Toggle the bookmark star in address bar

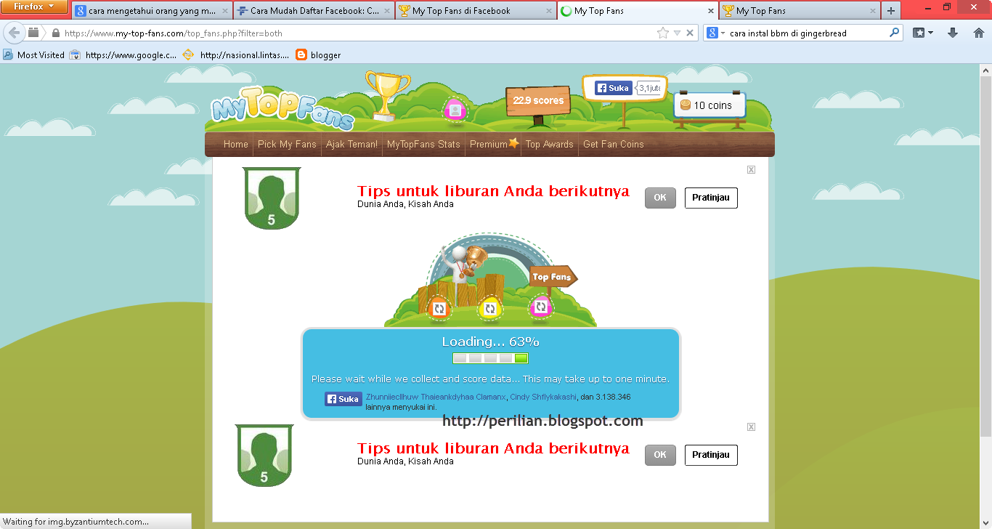point(663,32)
